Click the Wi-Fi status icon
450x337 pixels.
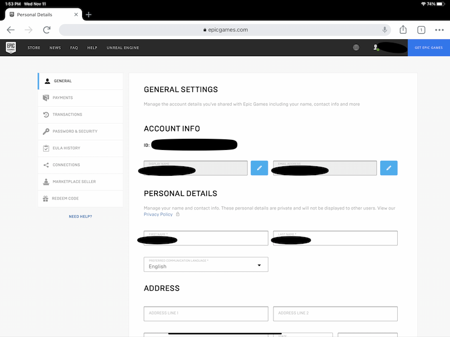424,4
